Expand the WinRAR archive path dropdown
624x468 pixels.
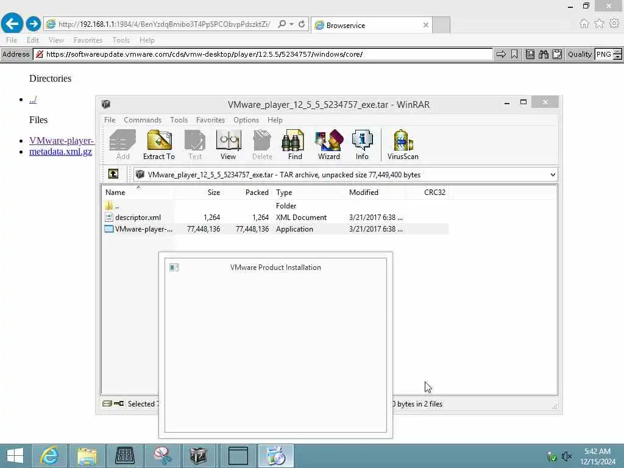click(x=552, y=175)
